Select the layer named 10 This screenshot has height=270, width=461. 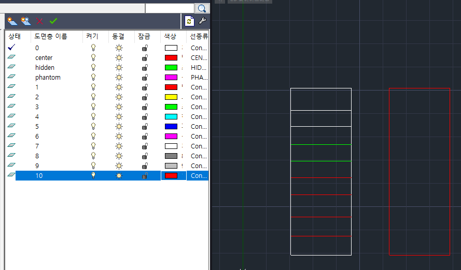pos(39,175)
